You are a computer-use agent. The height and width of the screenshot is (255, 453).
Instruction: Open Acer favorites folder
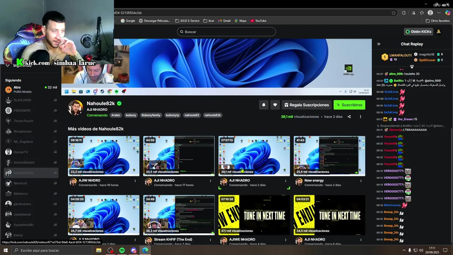pyautogui.click(x=209, y=21)
